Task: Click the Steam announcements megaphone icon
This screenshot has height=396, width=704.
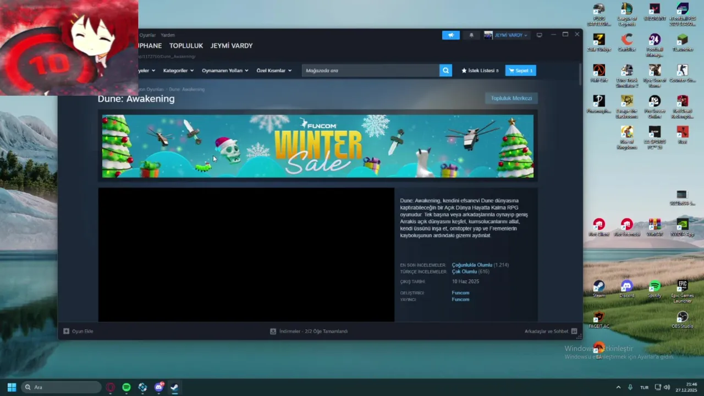Action: (x=450, y=35)
